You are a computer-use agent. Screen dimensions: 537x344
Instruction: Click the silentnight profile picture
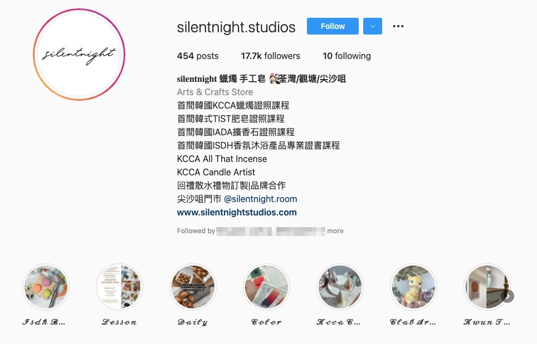[x=79, y=55]
